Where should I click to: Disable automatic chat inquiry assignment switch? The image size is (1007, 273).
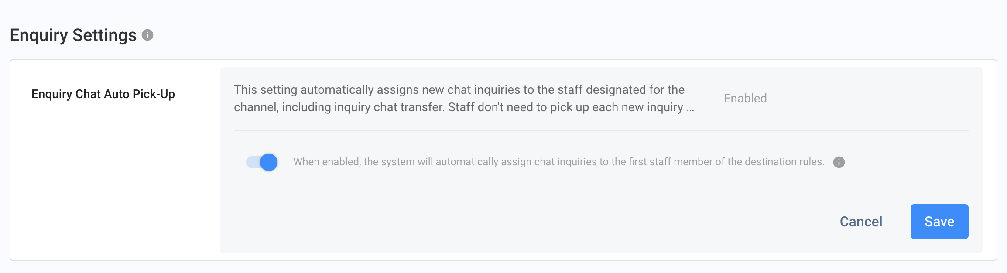tap(262, 162)
